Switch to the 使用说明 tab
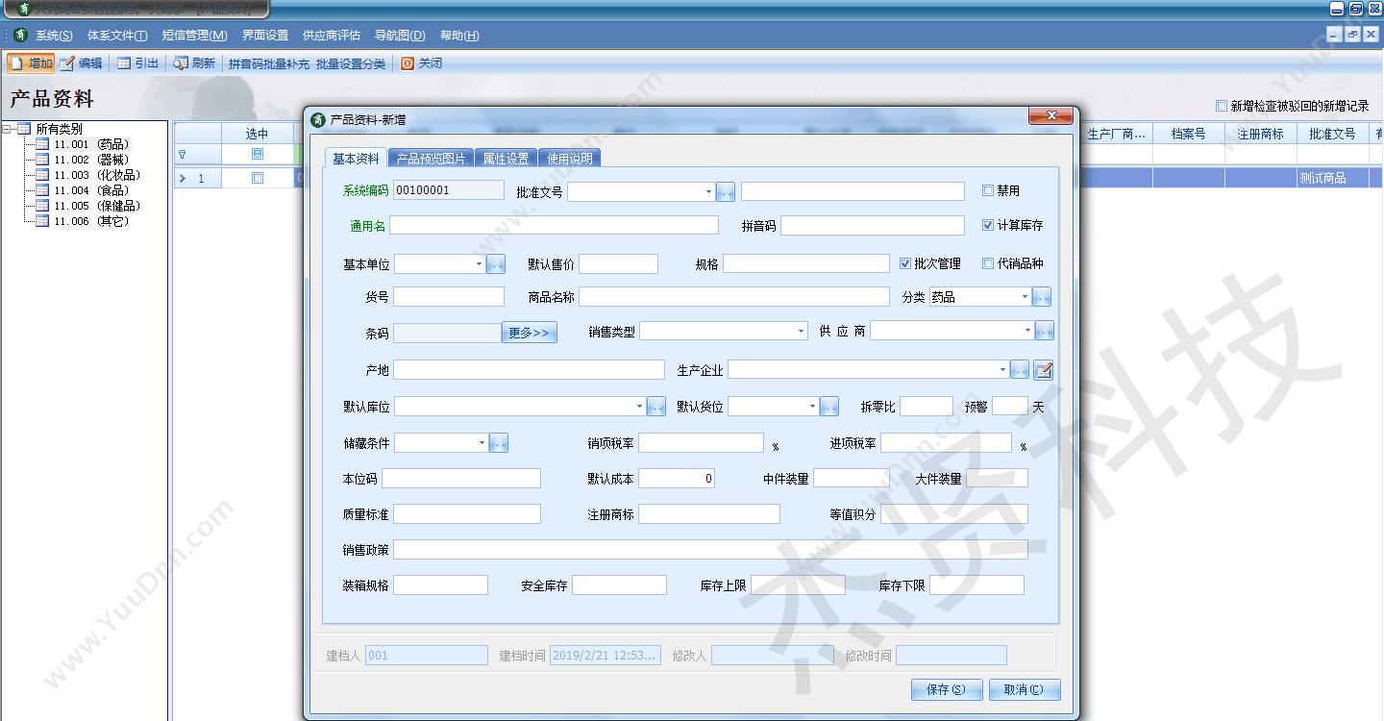The height and width of the screenshot is (721, 1384). [570, 159]
